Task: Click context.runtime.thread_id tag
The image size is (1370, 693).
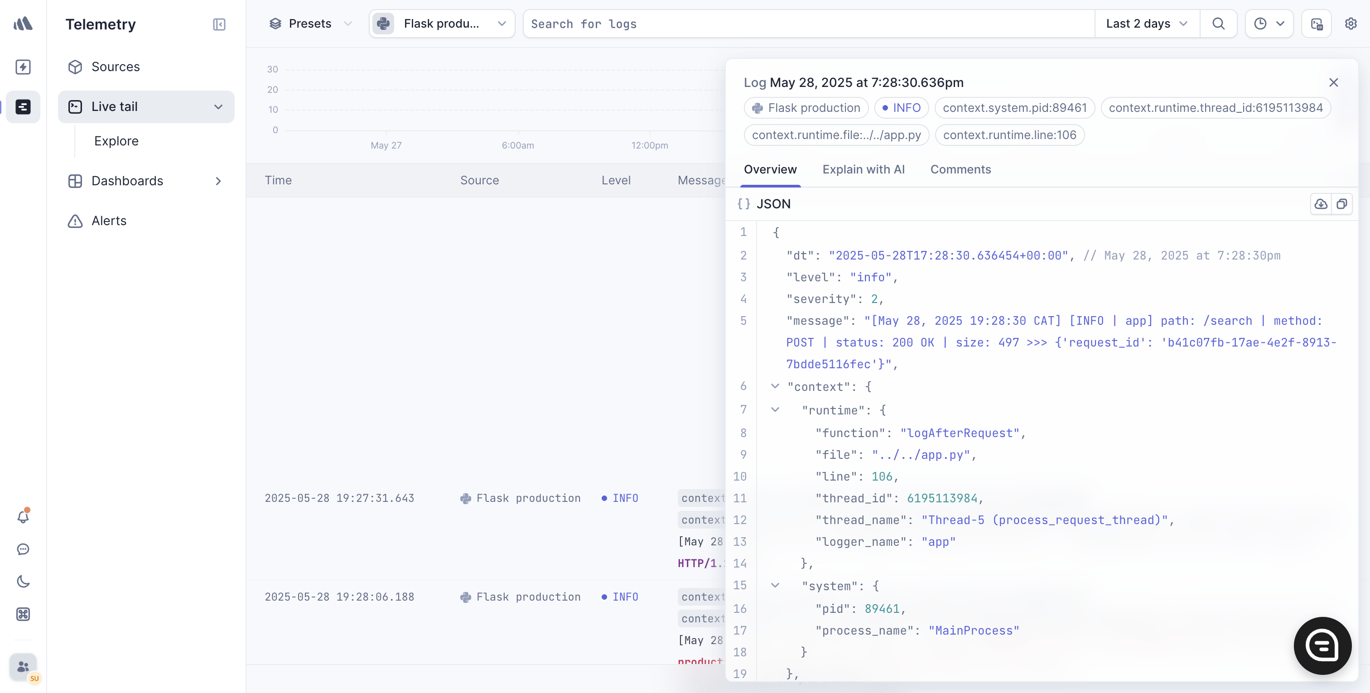Action: (1216, 108)
